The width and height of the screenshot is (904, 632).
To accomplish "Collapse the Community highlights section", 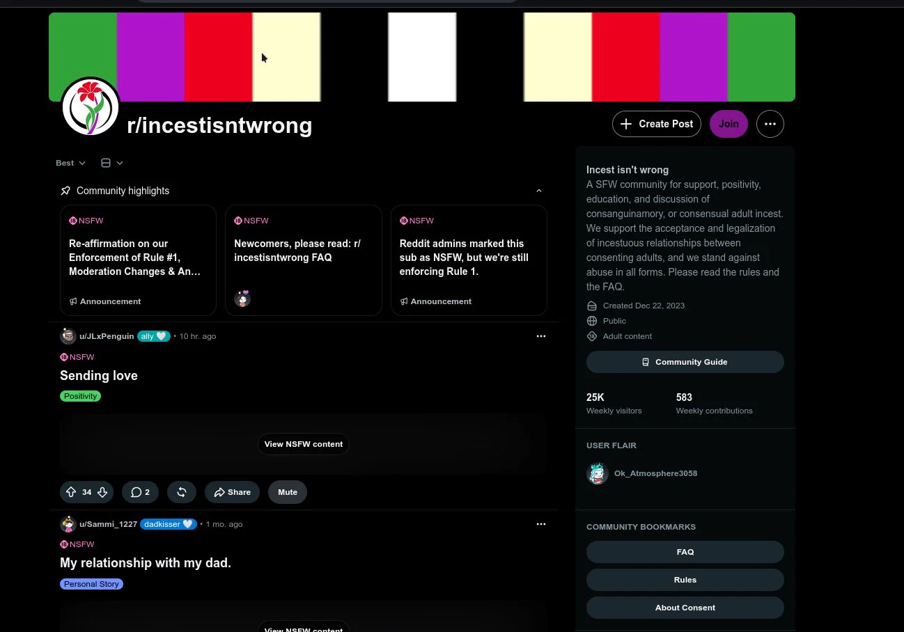I will point(538,191).
